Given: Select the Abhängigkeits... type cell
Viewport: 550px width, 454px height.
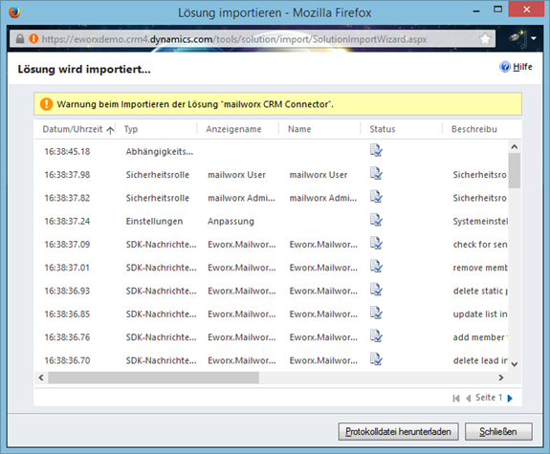Looking at the screenshot, I should tap(160, 151).
